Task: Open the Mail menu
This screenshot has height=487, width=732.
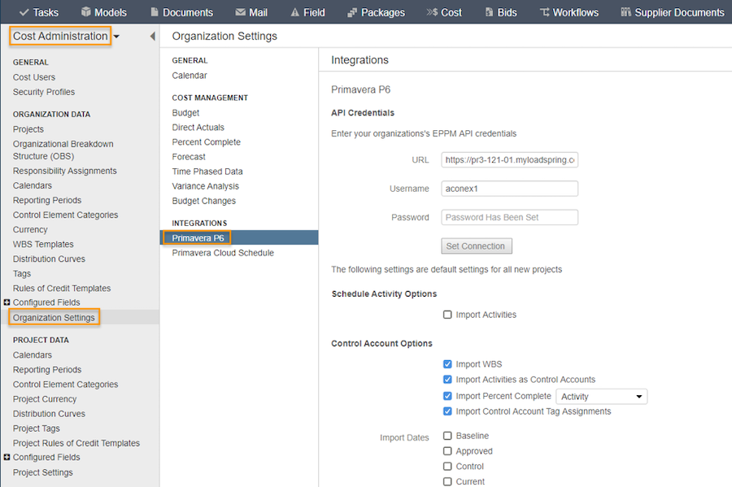Action: pos(251,12)
